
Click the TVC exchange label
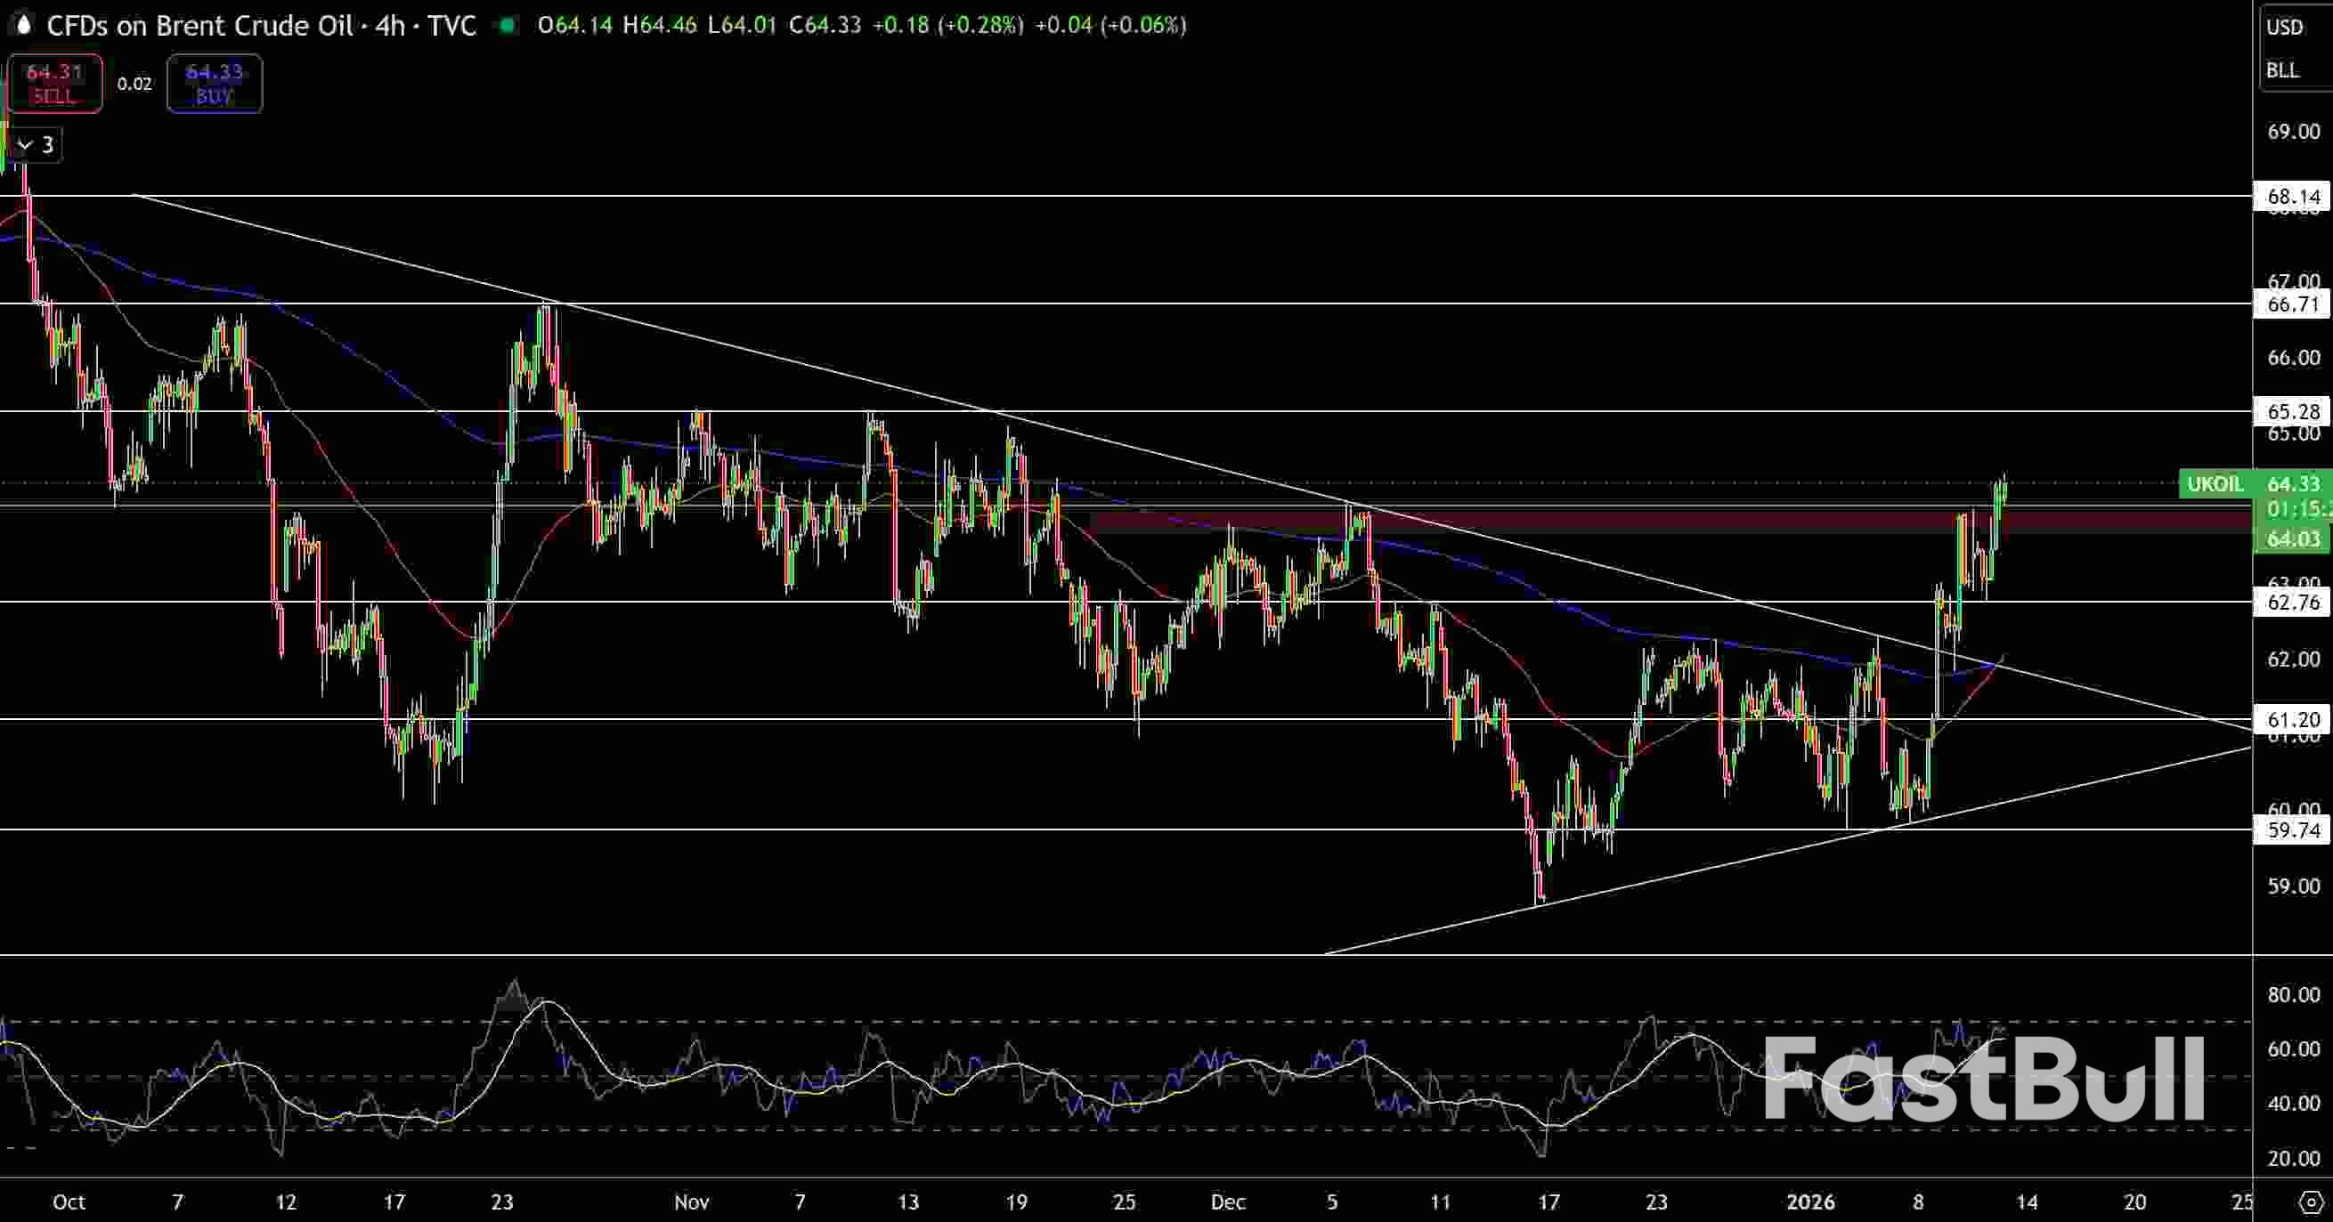451,25
